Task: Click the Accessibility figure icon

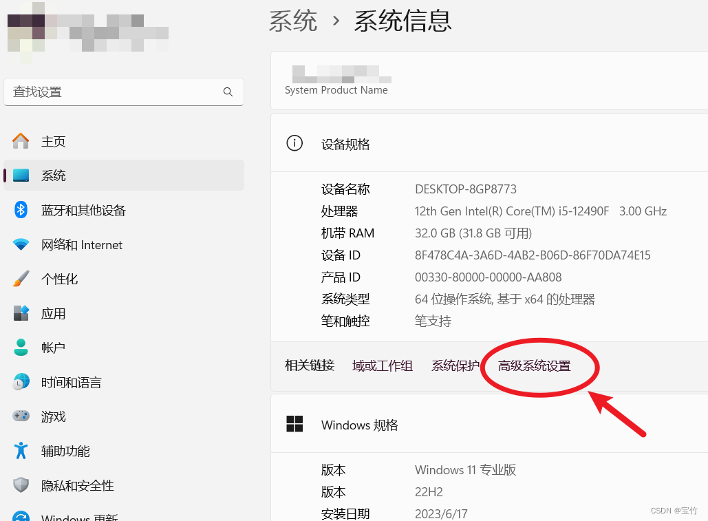Action: click(21, 451)
